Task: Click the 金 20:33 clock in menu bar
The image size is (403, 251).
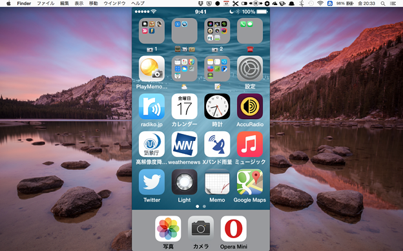Action: [367, 3]
